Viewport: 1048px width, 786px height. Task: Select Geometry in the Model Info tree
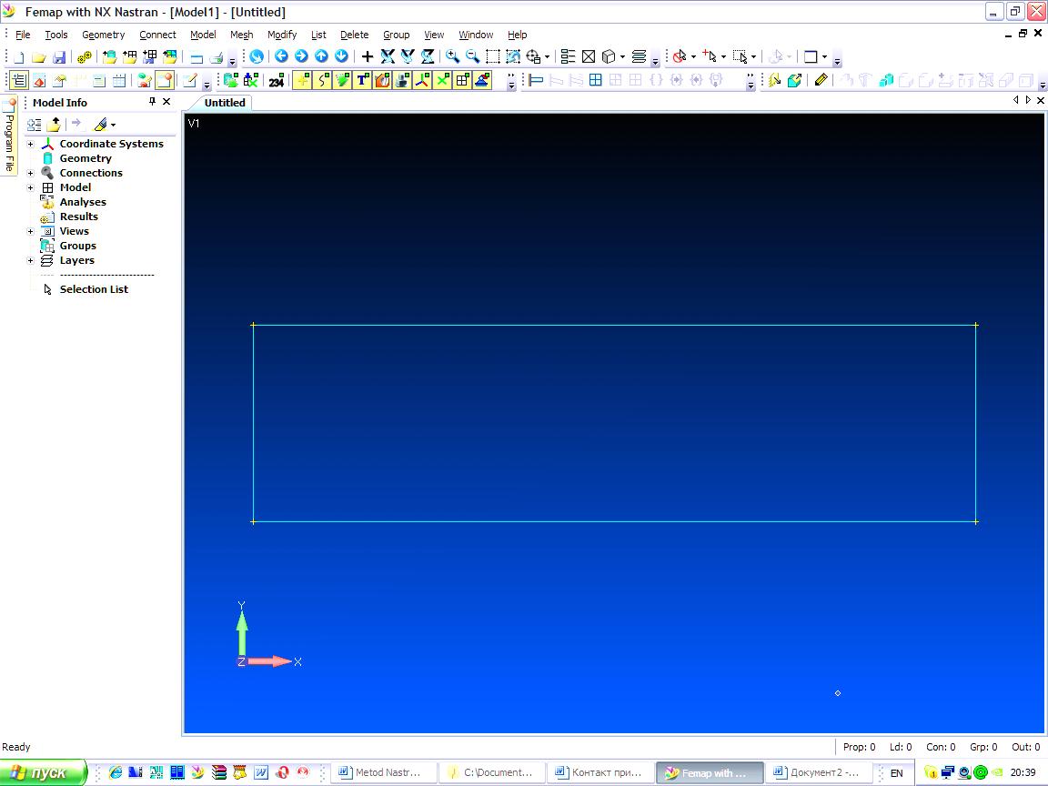point(86,158)
